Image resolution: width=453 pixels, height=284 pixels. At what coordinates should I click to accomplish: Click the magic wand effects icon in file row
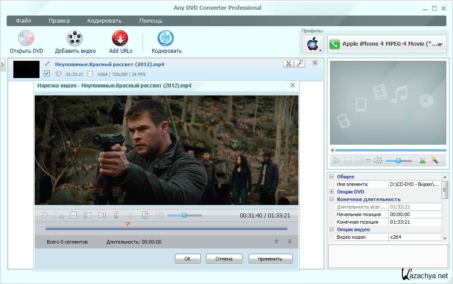click(x=300, y=63)
